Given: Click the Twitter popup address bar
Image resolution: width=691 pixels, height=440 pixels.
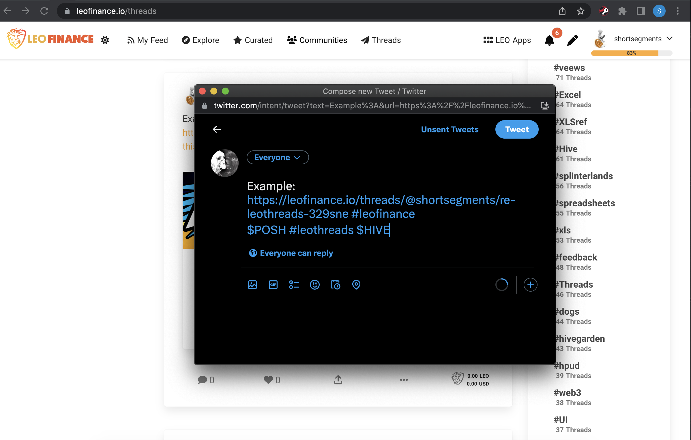Looking at the screenshot, I should tap(372, 106).
